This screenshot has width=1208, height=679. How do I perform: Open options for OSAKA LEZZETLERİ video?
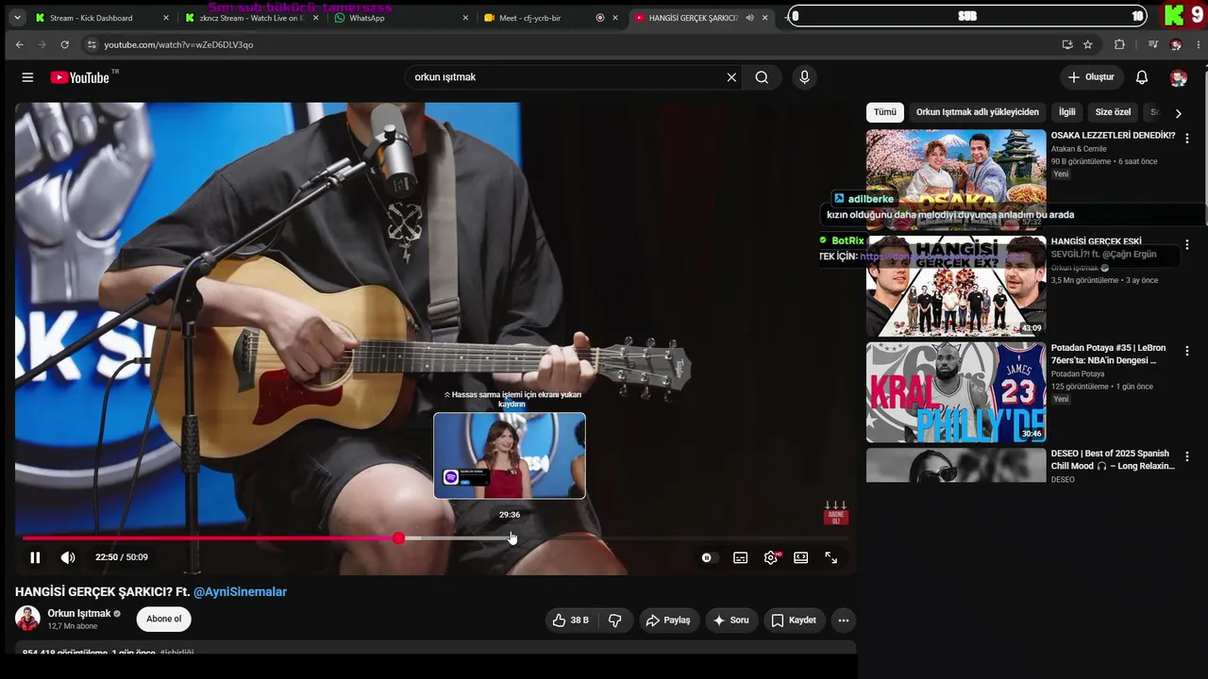click(x=1187, y=138)
